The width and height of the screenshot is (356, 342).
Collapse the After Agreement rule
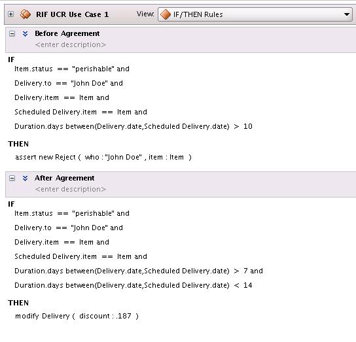pyautogui.click(x=12, y=178)
